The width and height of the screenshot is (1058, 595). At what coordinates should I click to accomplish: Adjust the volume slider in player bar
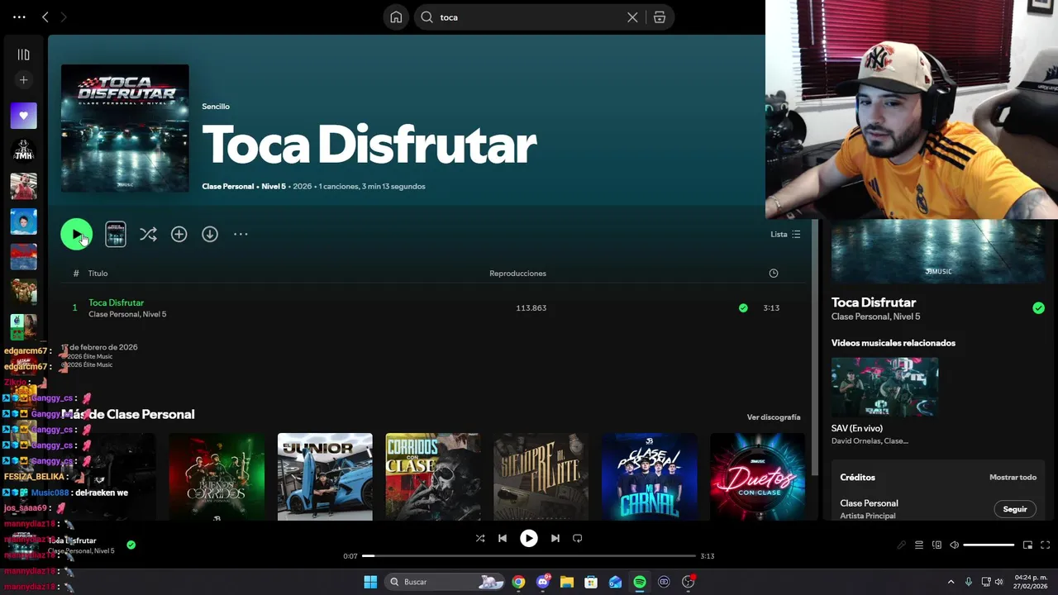989,545
